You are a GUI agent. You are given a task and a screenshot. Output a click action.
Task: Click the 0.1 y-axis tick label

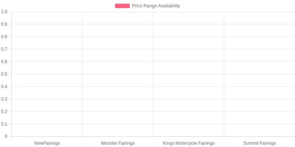4,124
